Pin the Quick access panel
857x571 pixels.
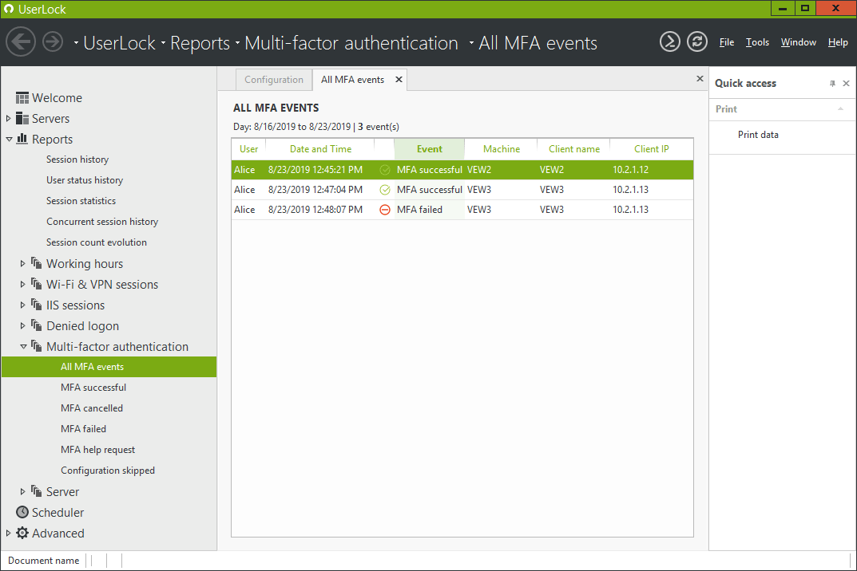click(x=832, y=84)
